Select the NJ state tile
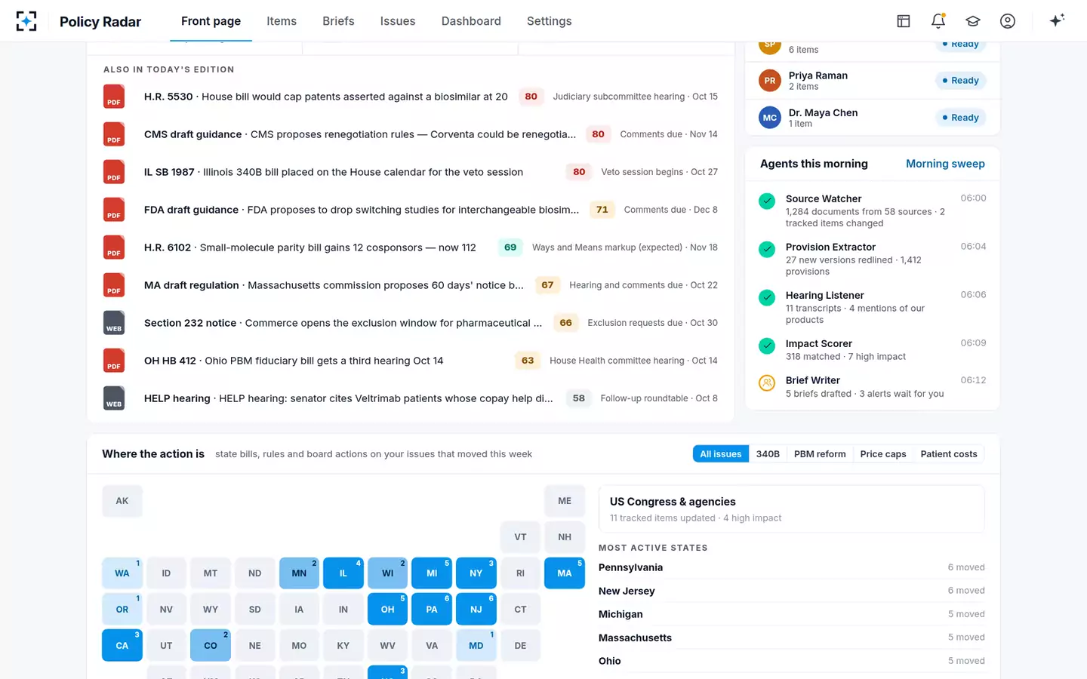1087x679 pixels. coord(476,610)
